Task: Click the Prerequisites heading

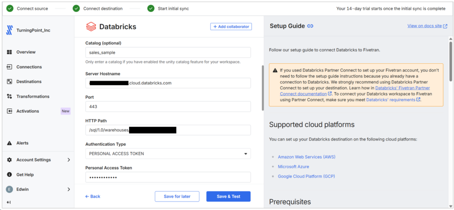Action: click(x=290, y=202)
